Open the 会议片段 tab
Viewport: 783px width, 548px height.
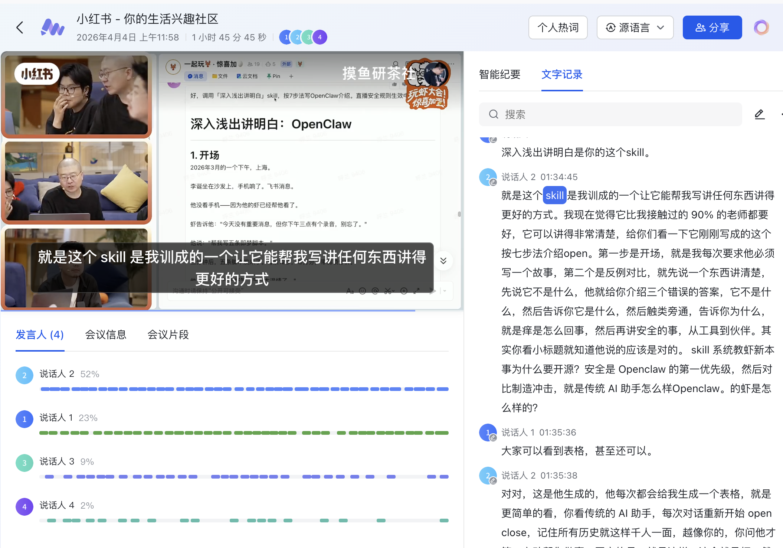click(x=168, y=335)
